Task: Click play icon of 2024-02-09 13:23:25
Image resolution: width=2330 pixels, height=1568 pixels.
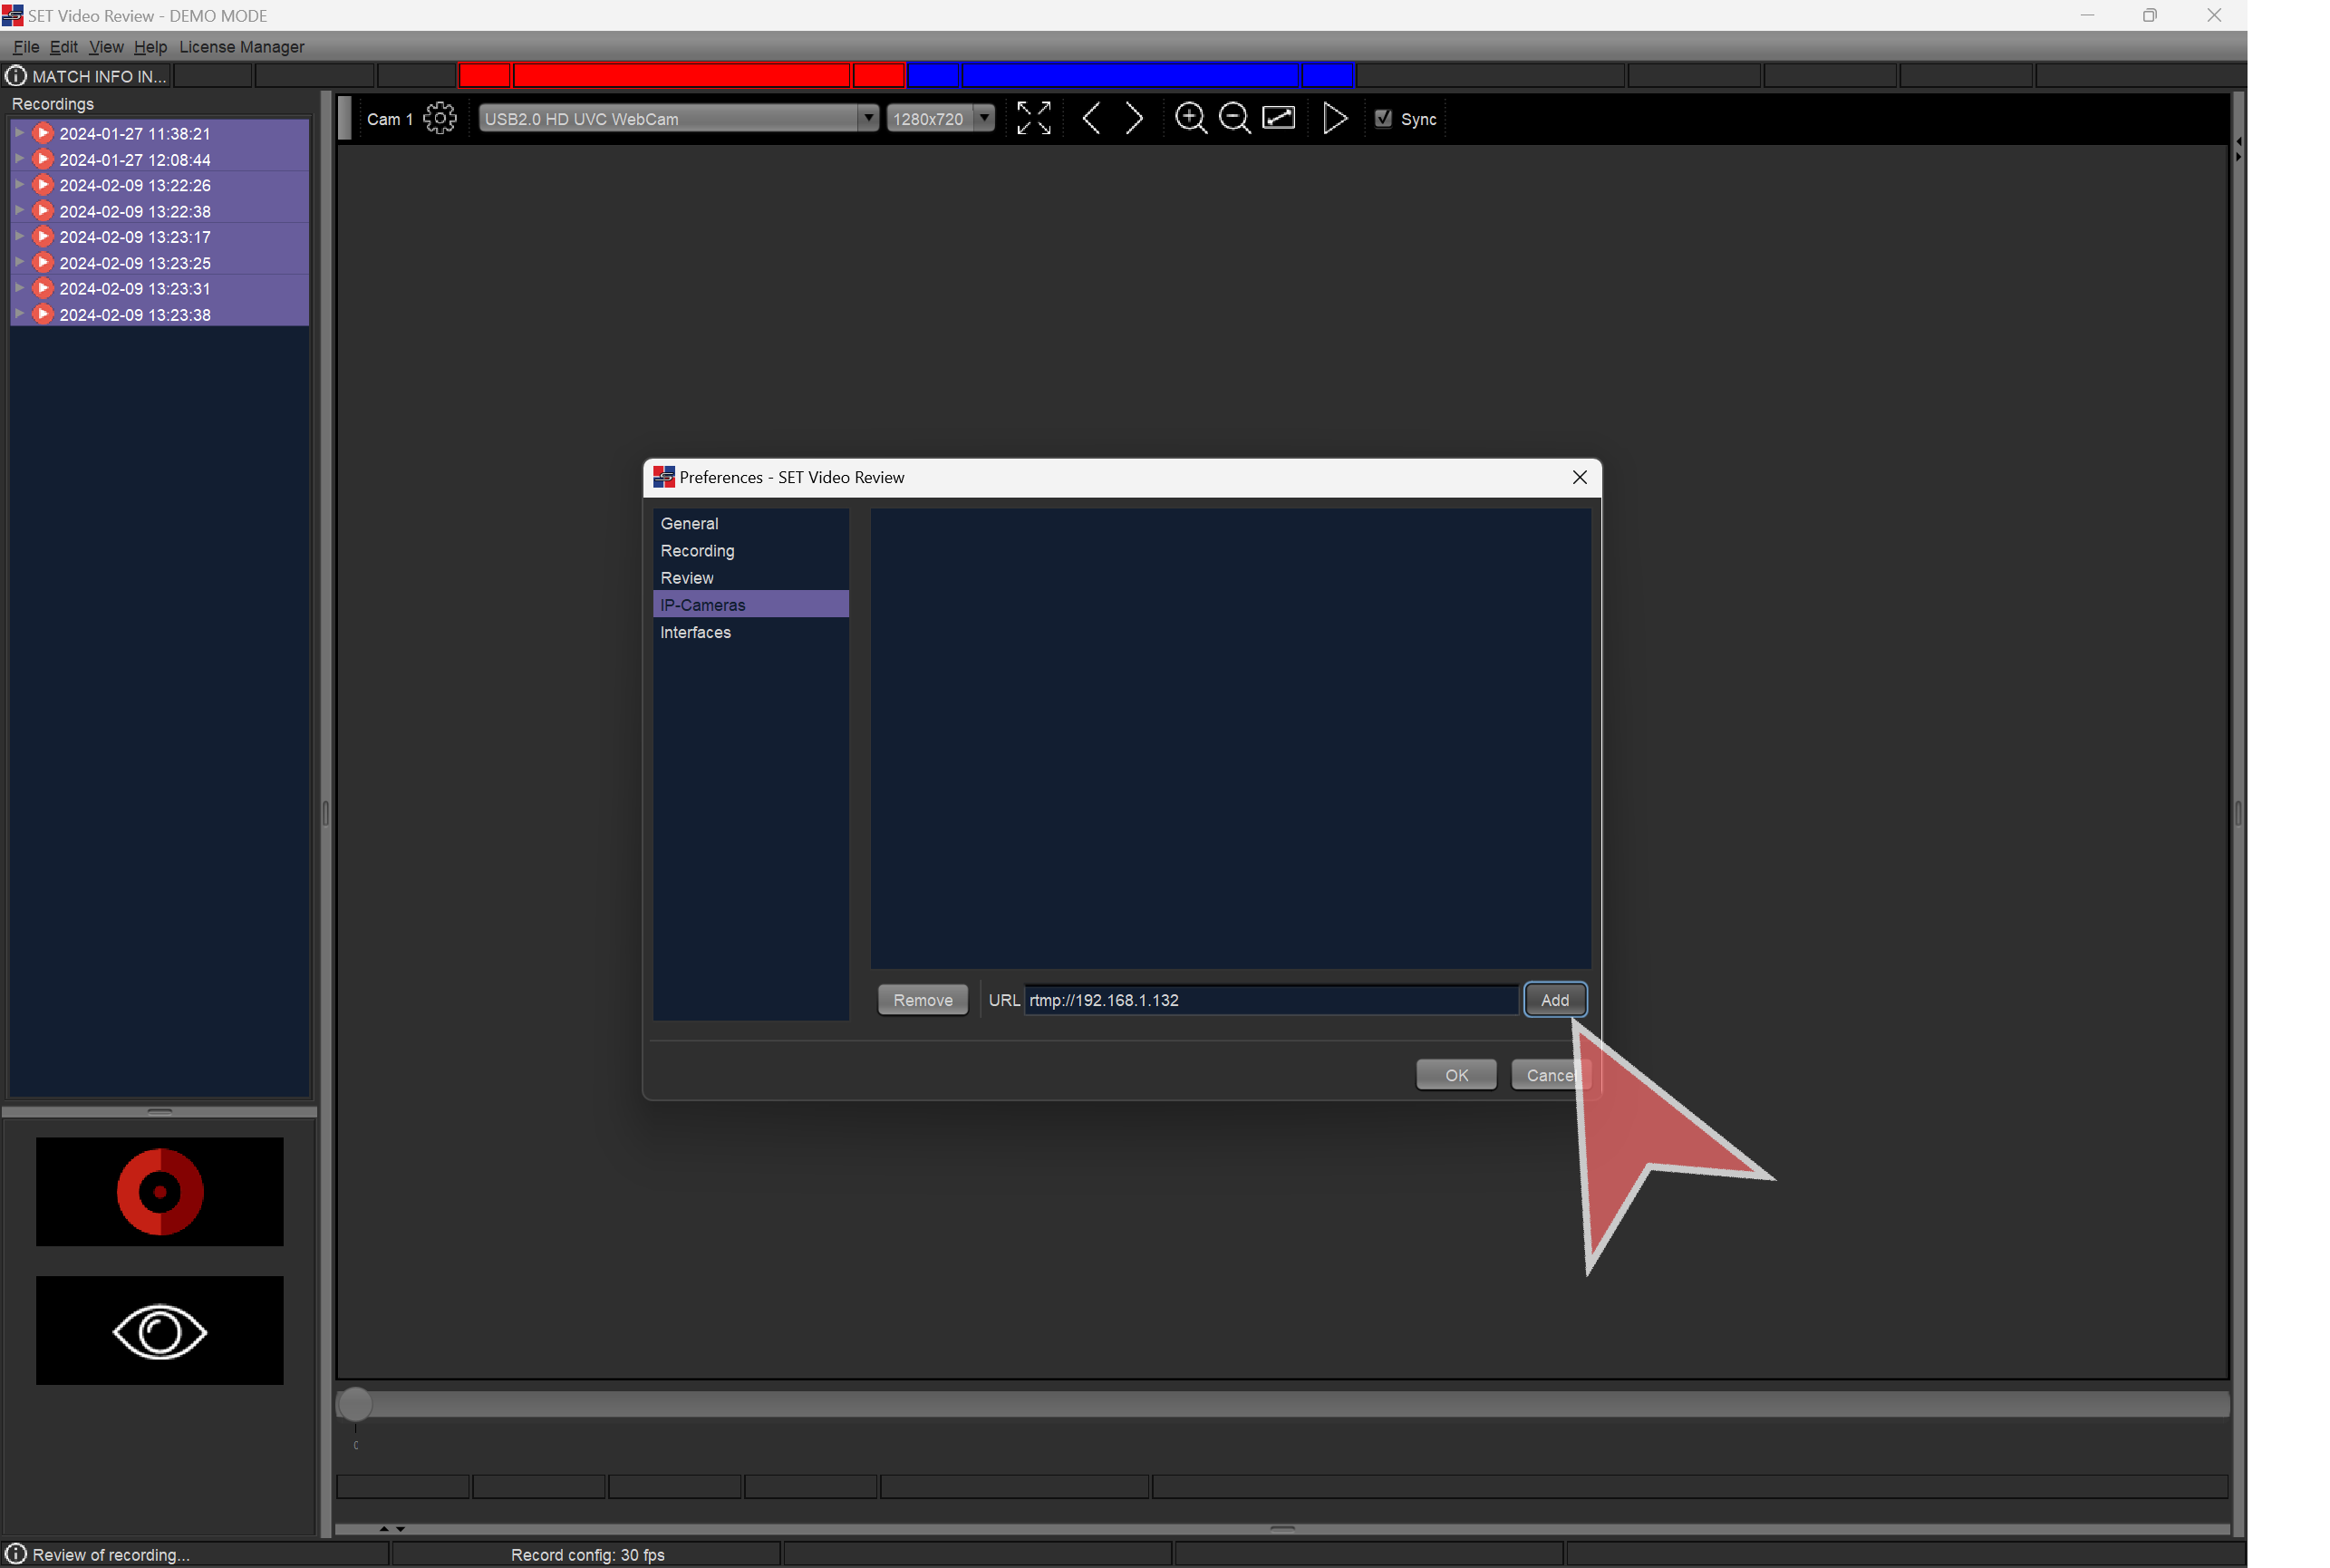Action: click(x=43, y=262)
